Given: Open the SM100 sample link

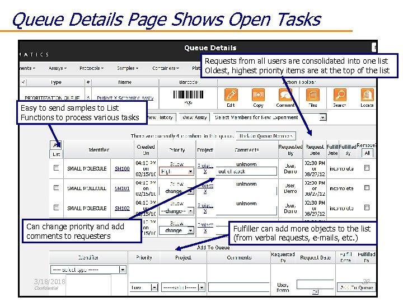Looking at the screenshot, I should pyautogui.click(x=122, y=169).
